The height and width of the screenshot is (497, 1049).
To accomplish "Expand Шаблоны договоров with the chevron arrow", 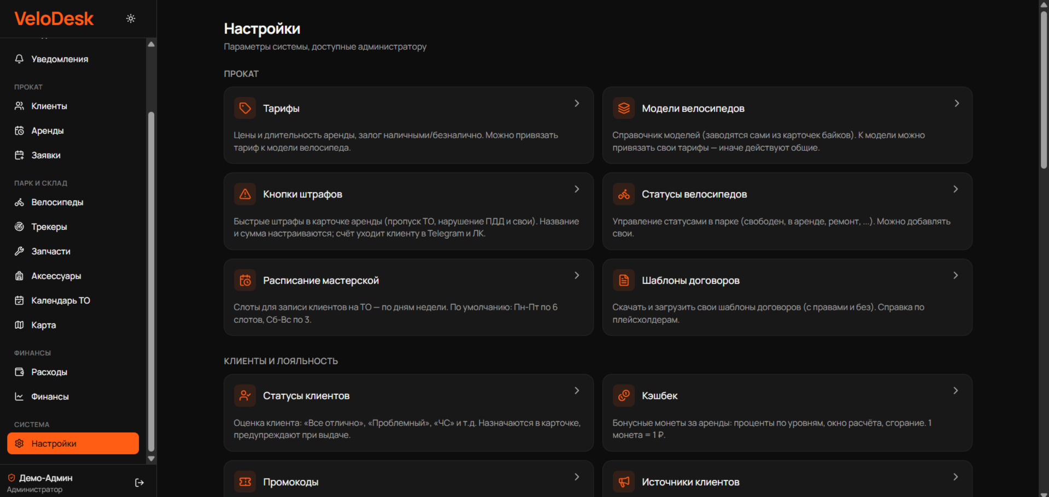I will [956, 275].
